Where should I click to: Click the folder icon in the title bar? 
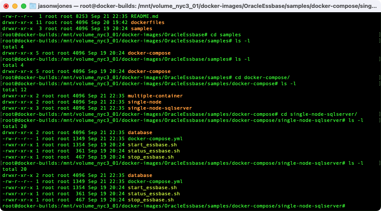point(32,6)
